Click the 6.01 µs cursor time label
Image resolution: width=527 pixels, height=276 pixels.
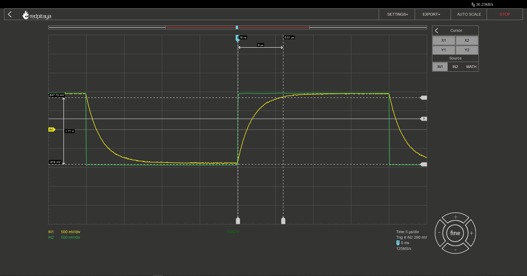(x=289, y=37)
